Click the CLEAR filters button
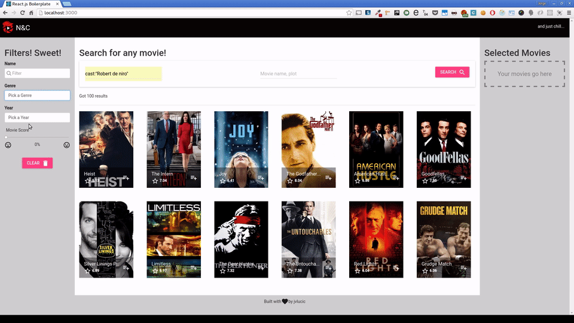 coord(37,163)
